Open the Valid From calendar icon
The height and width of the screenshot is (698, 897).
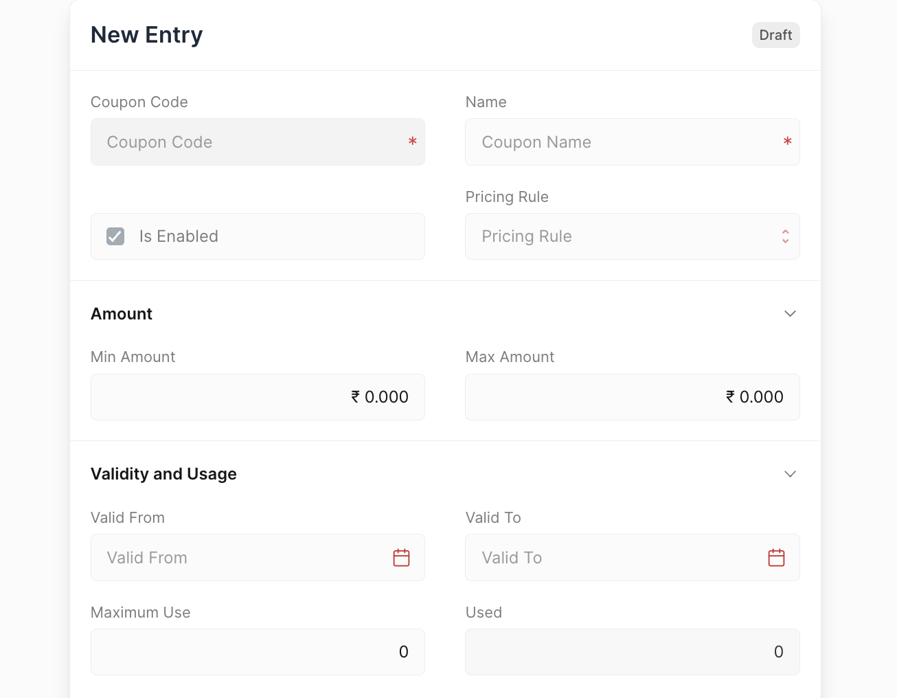tap(402, 558)
